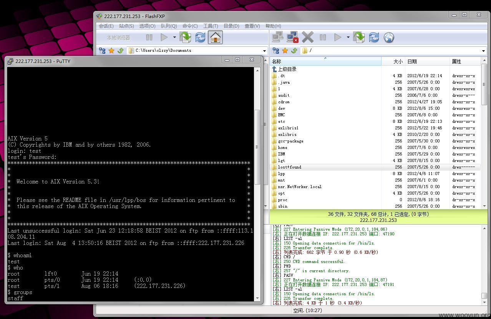
Task: Click the globe icon in right toolbar
Action: (x=389, y=37)
